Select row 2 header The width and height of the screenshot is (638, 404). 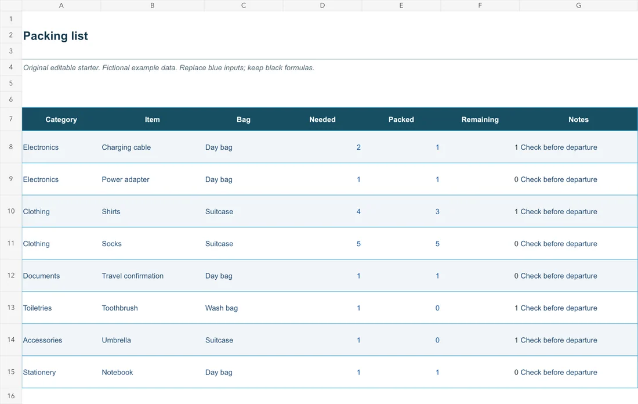pos(11,35)
